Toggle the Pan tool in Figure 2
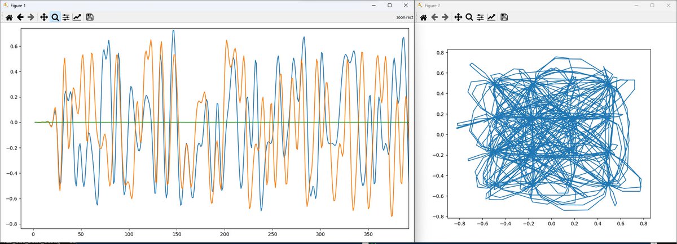 tap(458, 17)
